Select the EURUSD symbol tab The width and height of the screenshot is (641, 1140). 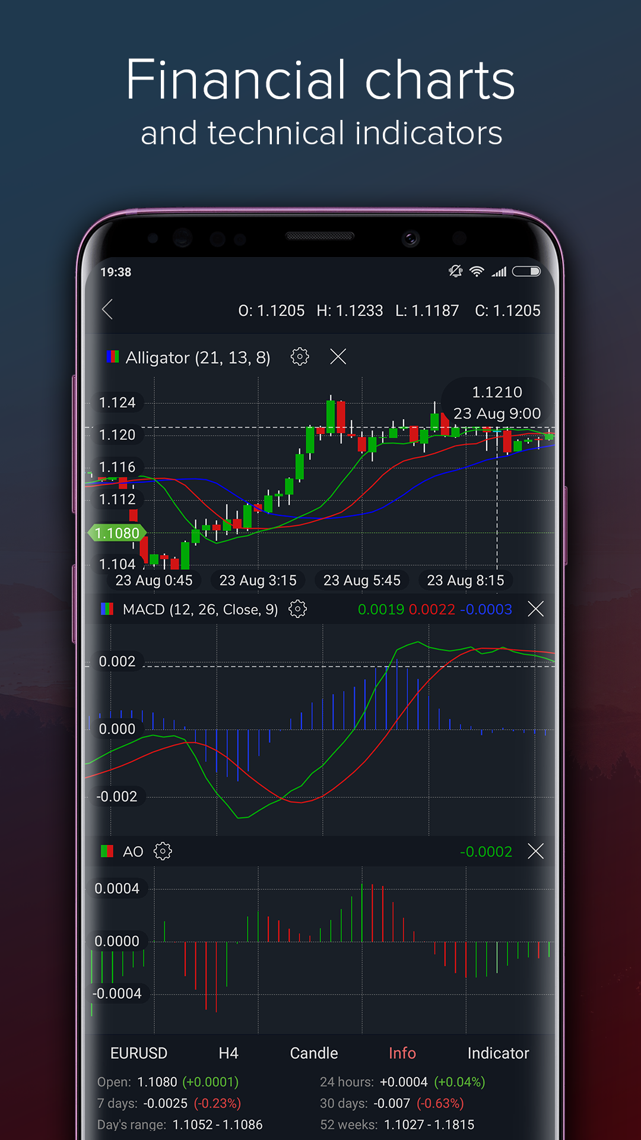pyautogui.click(x=139, y=1053)
